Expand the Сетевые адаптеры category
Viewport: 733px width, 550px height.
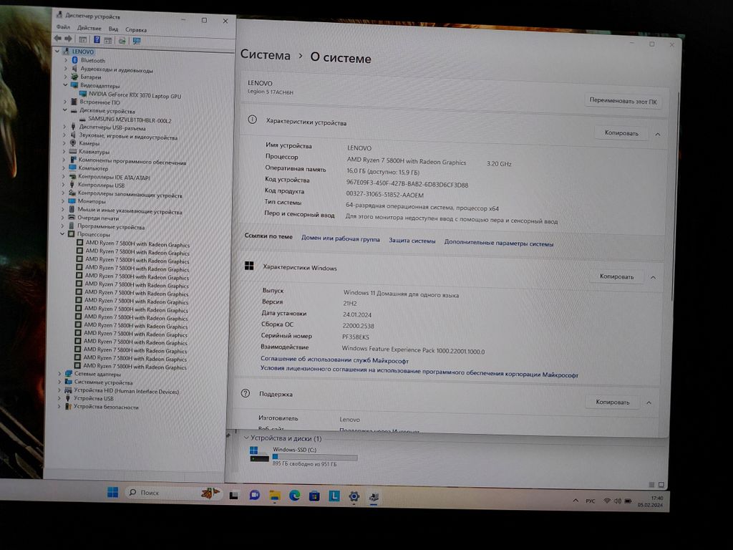(60, 374)
